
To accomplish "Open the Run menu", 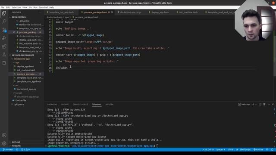I will pyautogui.click(x=35, y=7).
